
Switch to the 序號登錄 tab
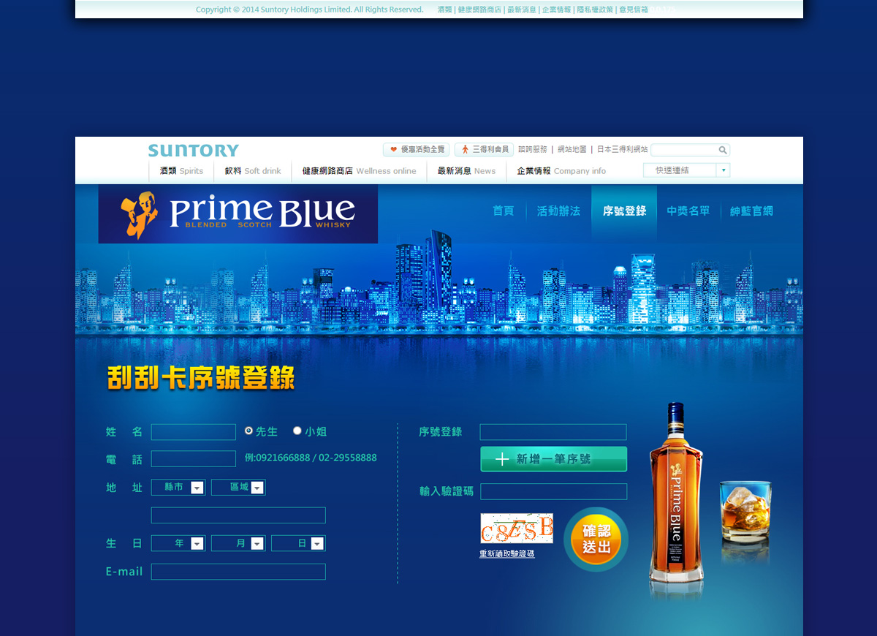tap(624, 211)
